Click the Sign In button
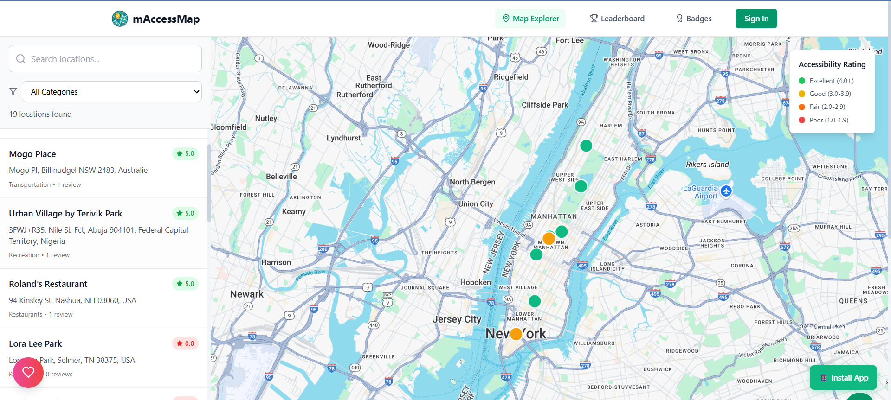891x400 pixels. coord(756,19)
